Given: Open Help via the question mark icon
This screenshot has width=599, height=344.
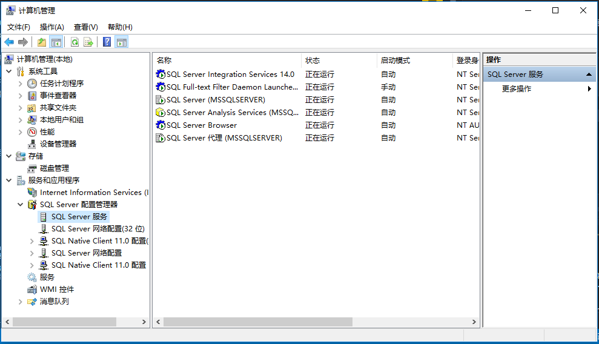Looking at the screenshot, I should 107,42.
